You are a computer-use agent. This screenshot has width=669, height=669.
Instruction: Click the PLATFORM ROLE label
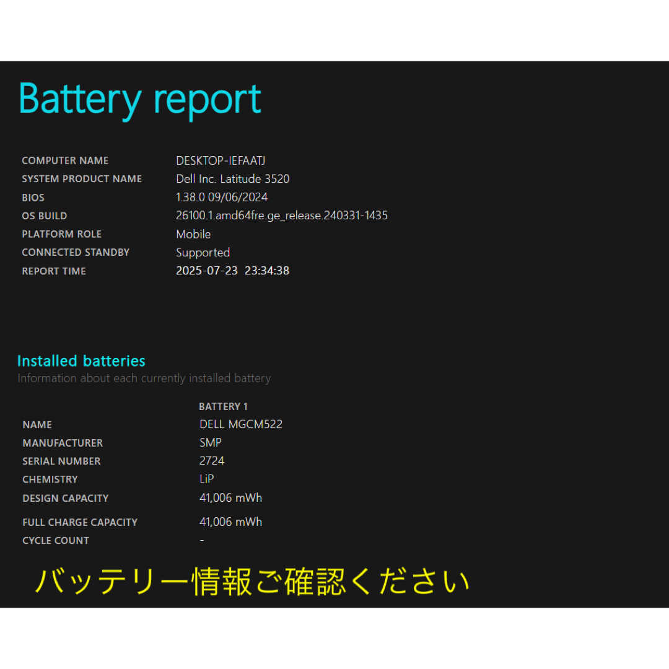click(62, 234)
